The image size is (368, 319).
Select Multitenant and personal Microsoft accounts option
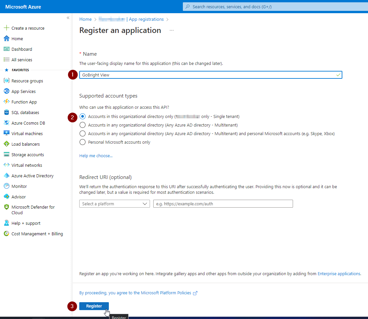tap(82, 133)
